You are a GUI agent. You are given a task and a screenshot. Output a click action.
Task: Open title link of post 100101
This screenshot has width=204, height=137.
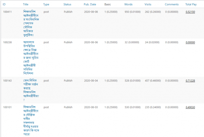click(31, 120)
